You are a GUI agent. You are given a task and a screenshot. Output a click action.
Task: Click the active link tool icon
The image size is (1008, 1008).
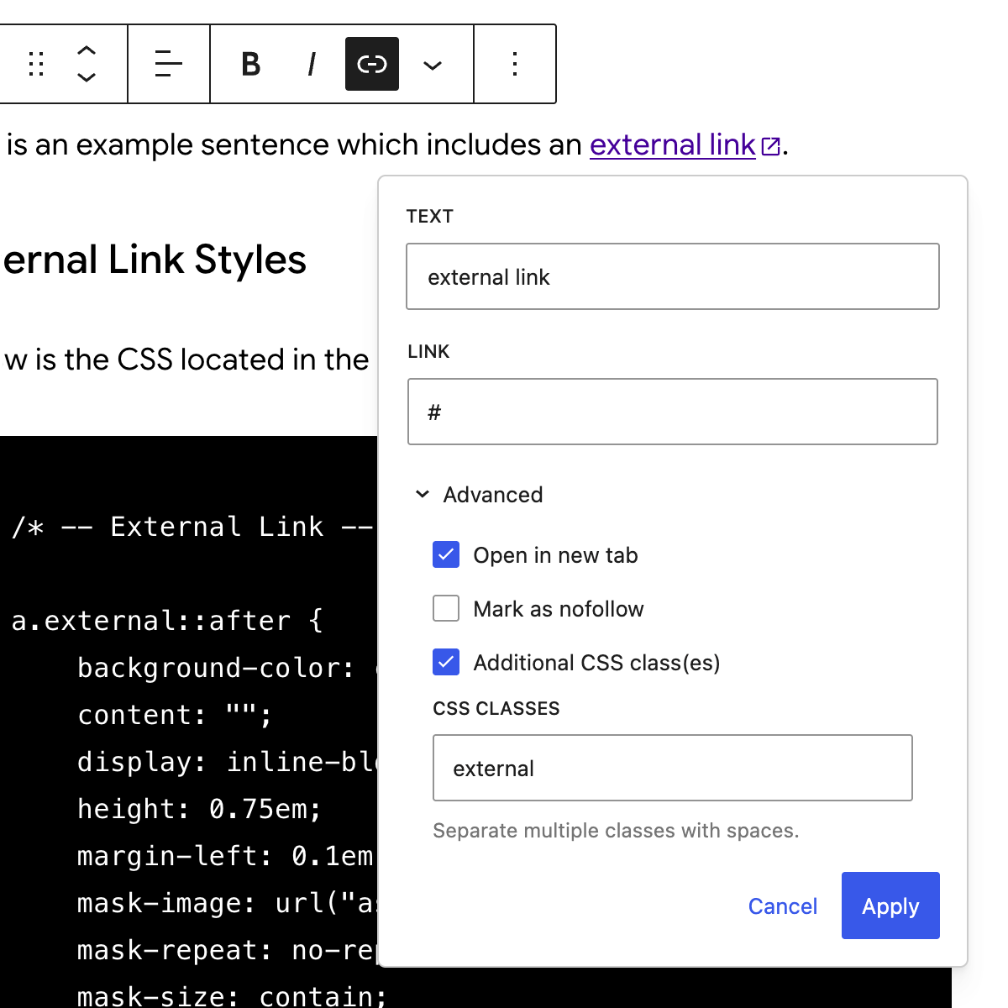click(371, 64)
